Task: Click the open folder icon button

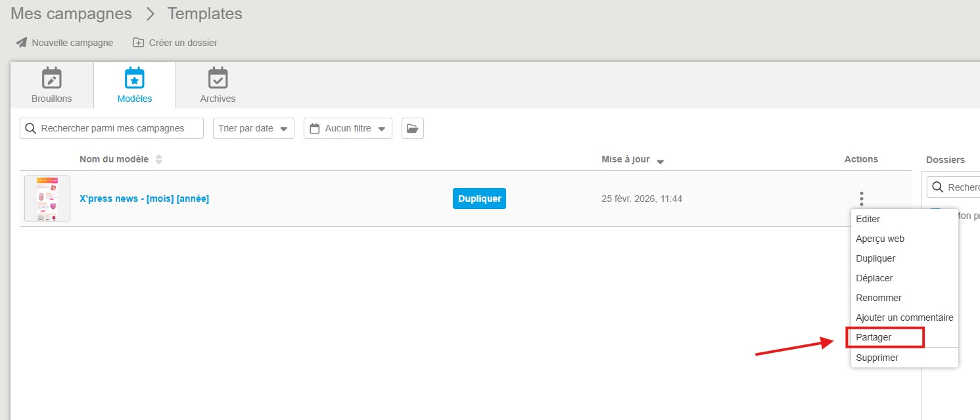Action: 412,128
